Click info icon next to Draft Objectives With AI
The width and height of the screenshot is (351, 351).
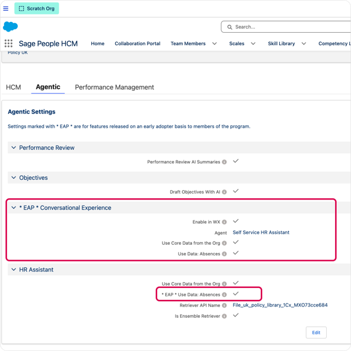224,192
